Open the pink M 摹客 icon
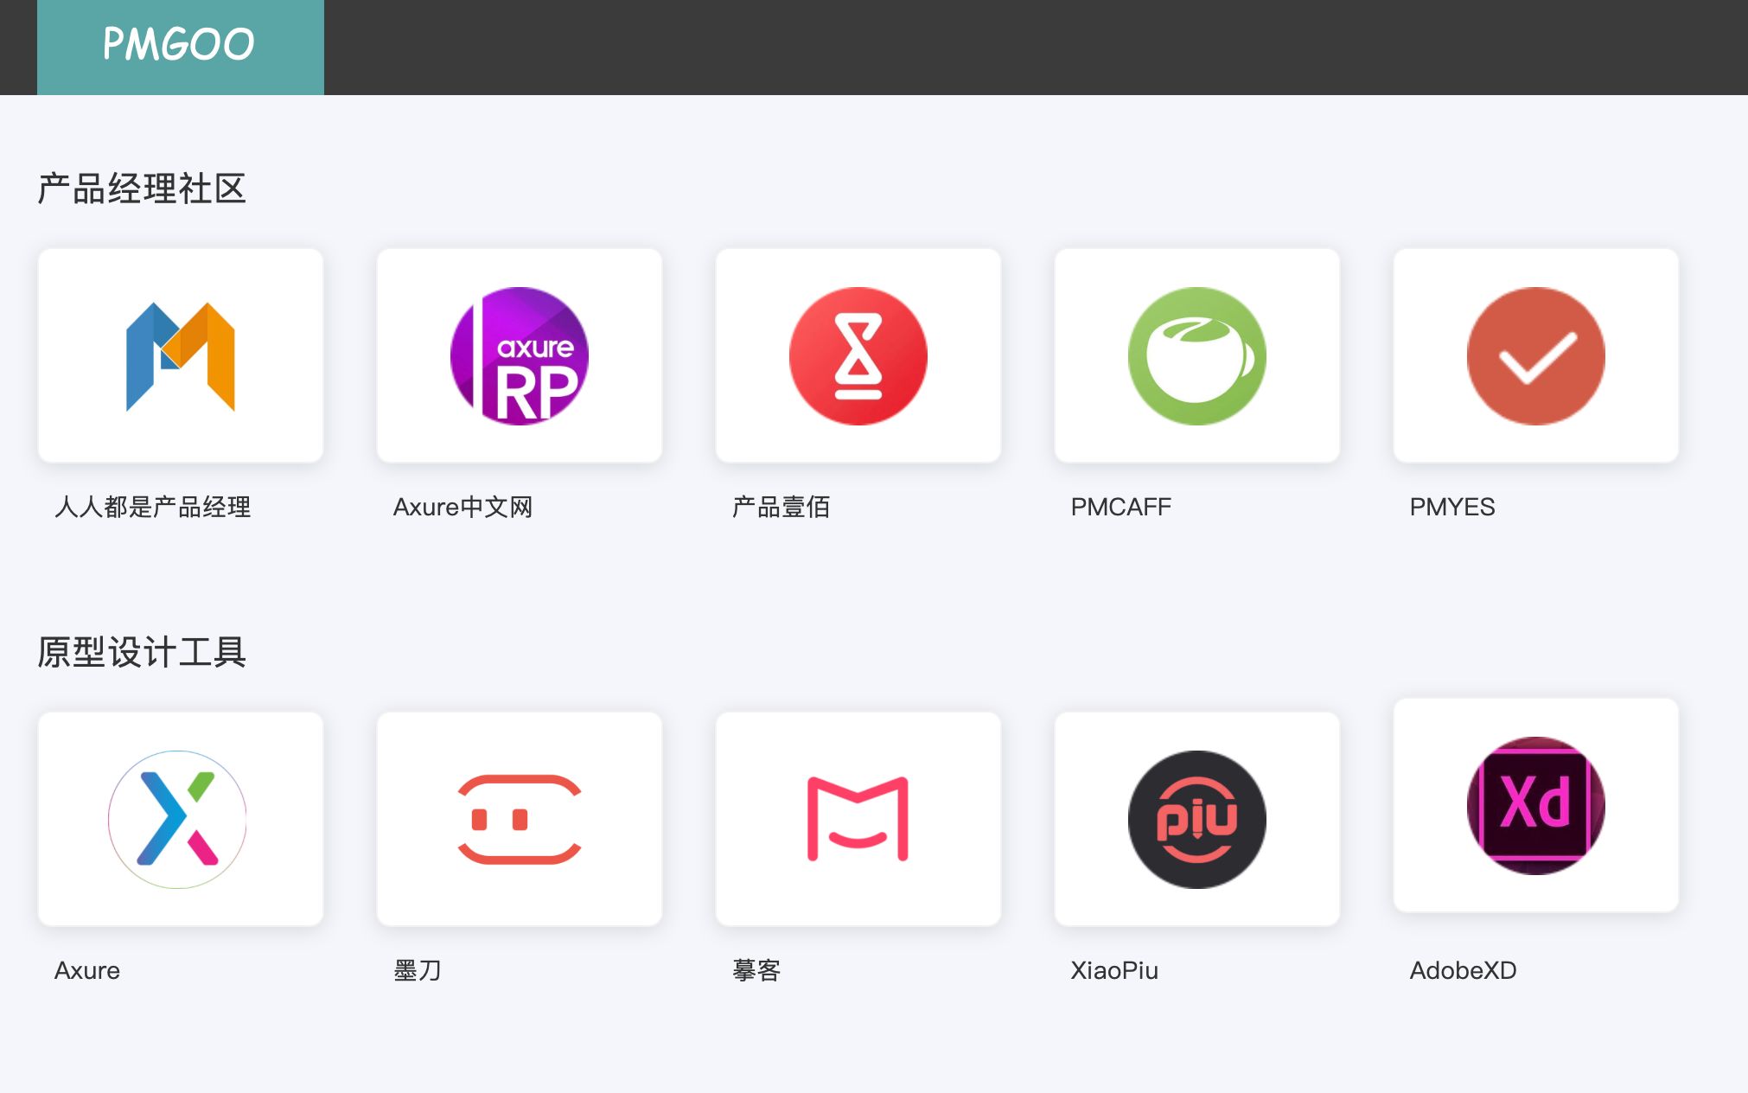The height and width of the screenshot is (1093, 1748). (x=858, y=820)
